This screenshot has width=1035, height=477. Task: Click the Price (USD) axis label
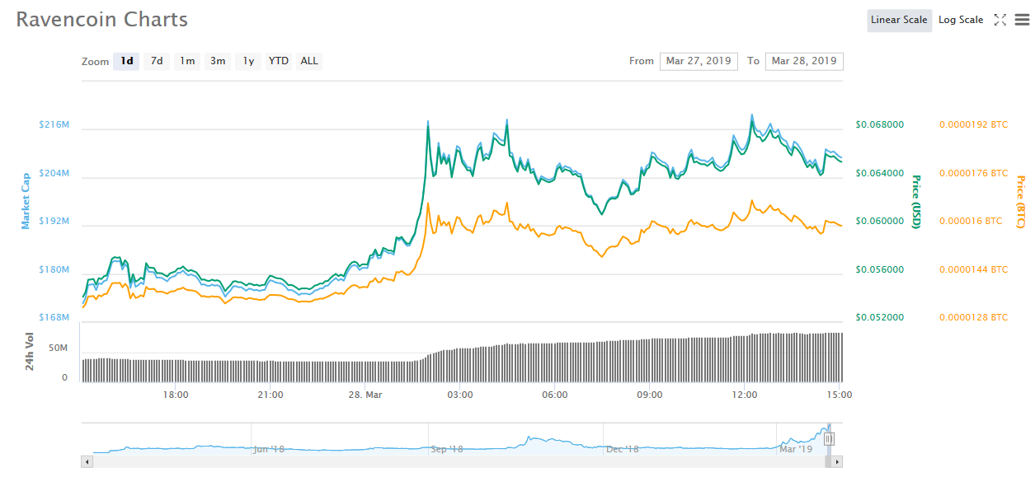(x=915, y=202)
